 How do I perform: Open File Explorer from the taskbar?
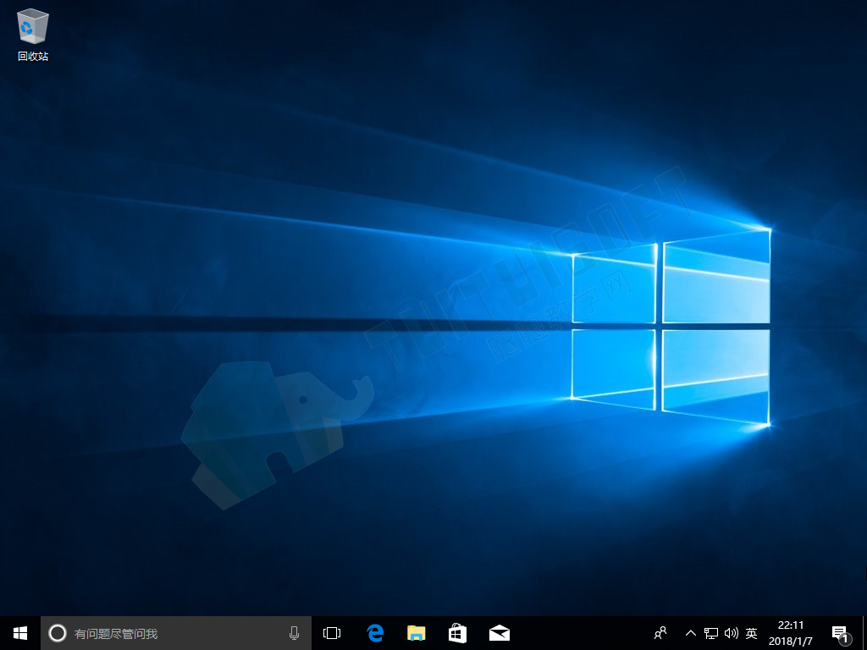[417, 633]
